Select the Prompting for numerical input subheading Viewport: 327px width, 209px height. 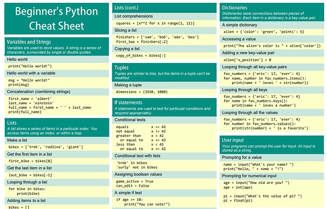249,176
